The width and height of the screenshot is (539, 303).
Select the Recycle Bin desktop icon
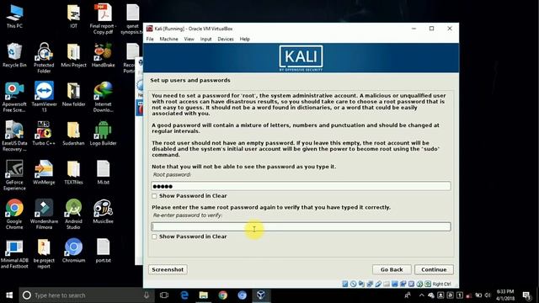point(14,55)
